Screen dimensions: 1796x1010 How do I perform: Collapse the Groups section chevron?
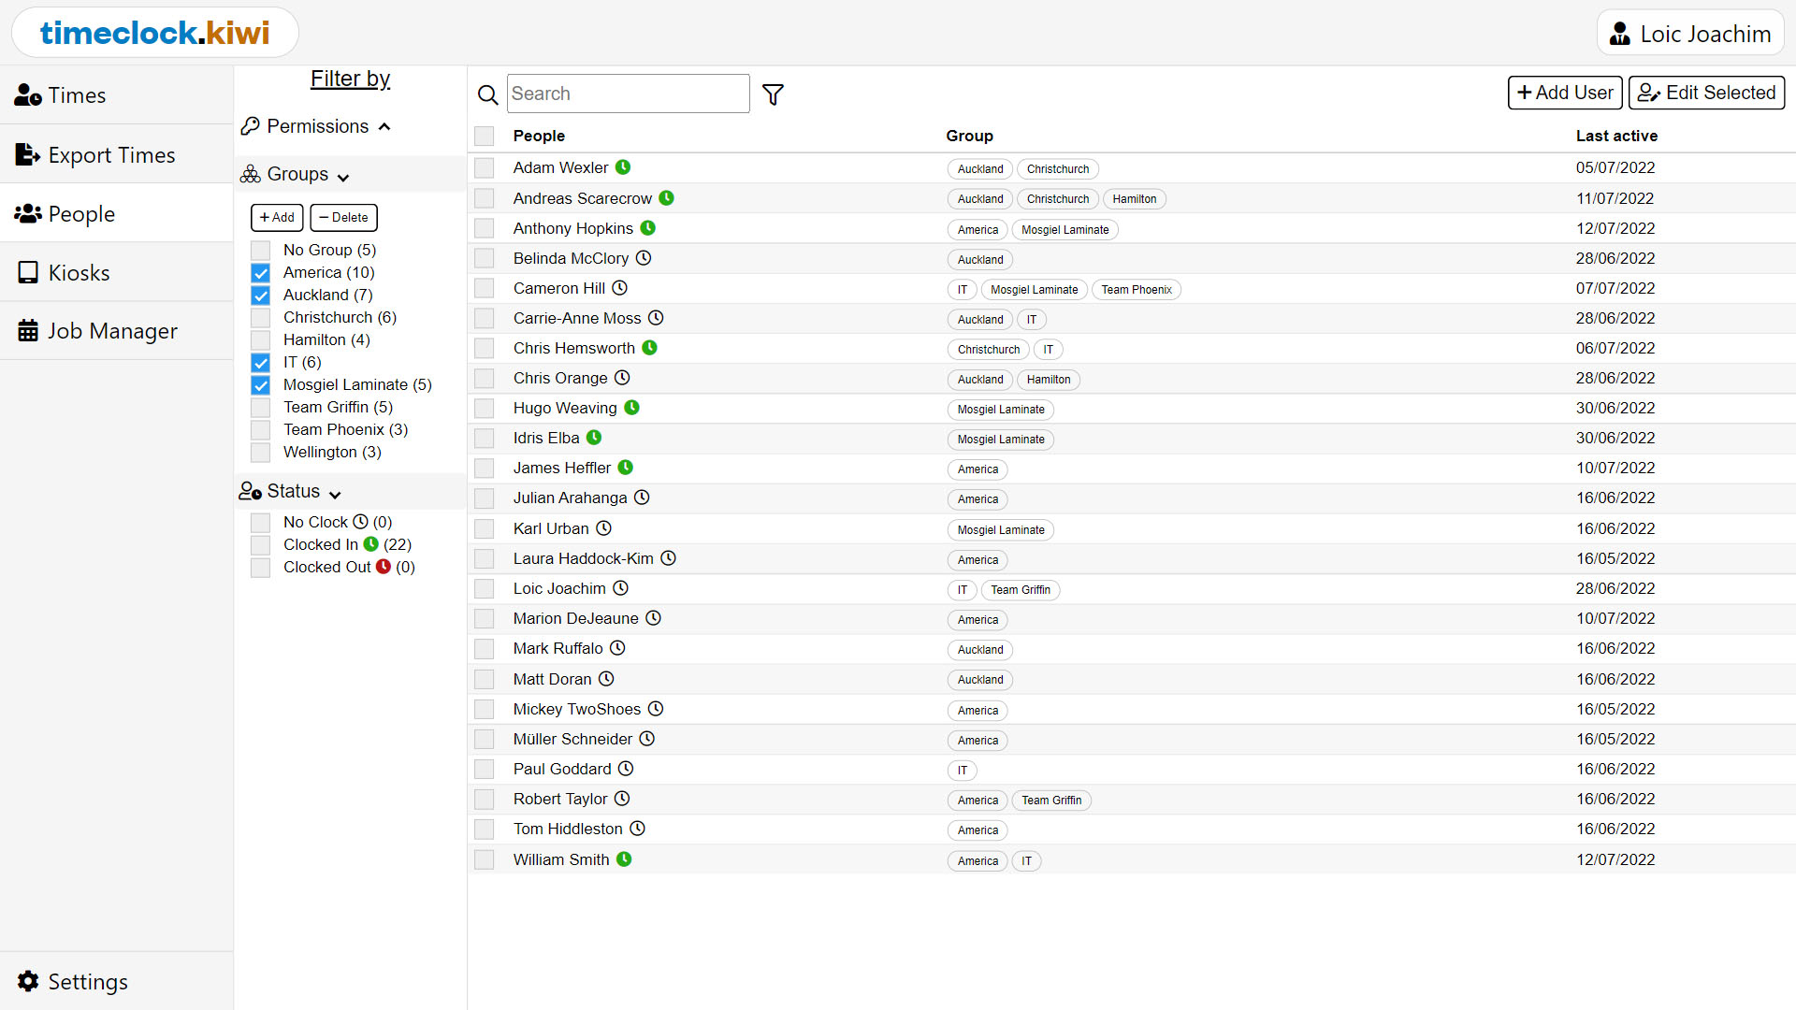[342, 175]
